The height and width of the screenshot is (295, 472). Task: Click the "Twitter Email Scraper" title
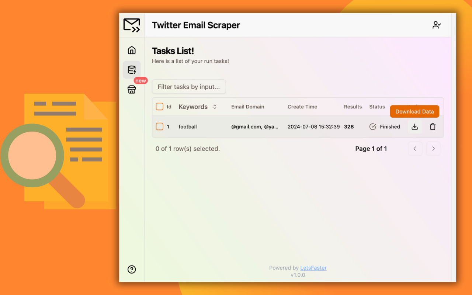[x=196, y=25]
